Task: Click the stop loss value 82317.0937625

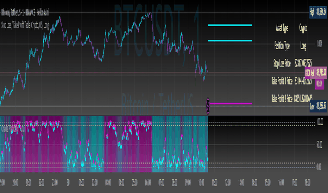Action: tap(303, 63)
